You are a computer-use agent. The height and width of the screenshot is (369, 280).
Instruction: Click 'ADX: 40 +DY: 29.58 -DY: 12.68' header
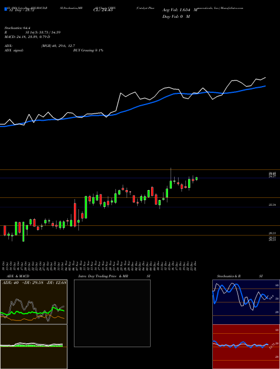click(x=34, y=282)
